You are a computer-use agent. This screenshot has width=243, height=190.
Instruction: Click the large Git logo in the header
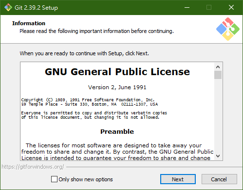click(x=228, y=29)
